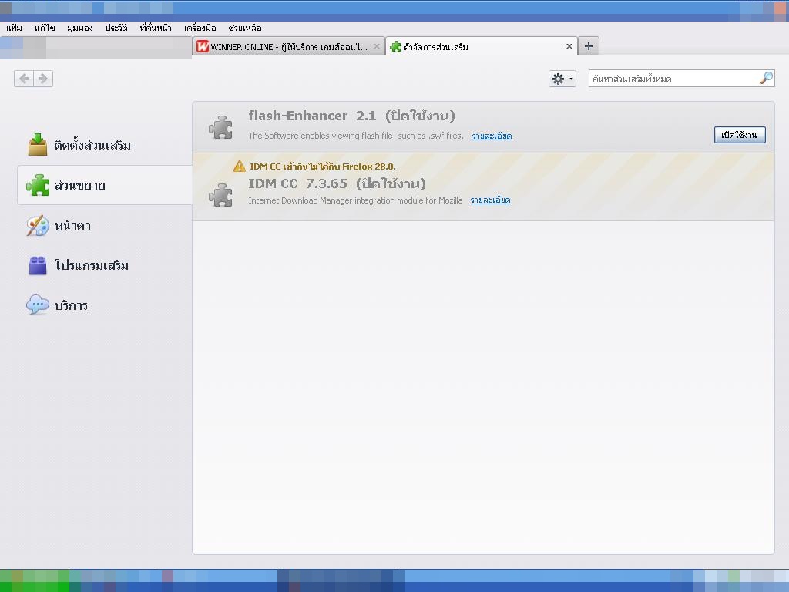Click the flash-Enhancer description text
This screenshot has height=592, width=789.
click(356, 136)
